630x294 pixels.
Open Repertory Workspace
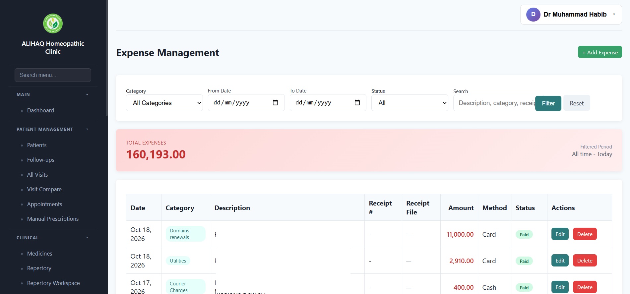53,283
